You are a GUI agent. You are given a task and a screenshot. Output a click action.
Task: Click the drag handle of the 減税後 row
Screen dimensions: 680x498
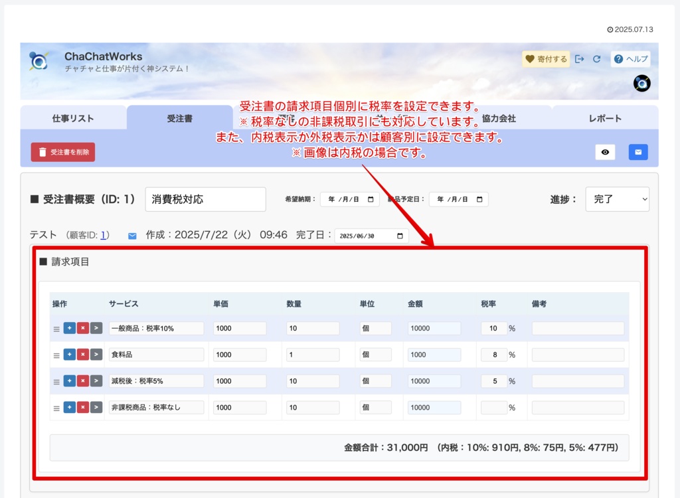pyautogui.click(x=57, y=380)
